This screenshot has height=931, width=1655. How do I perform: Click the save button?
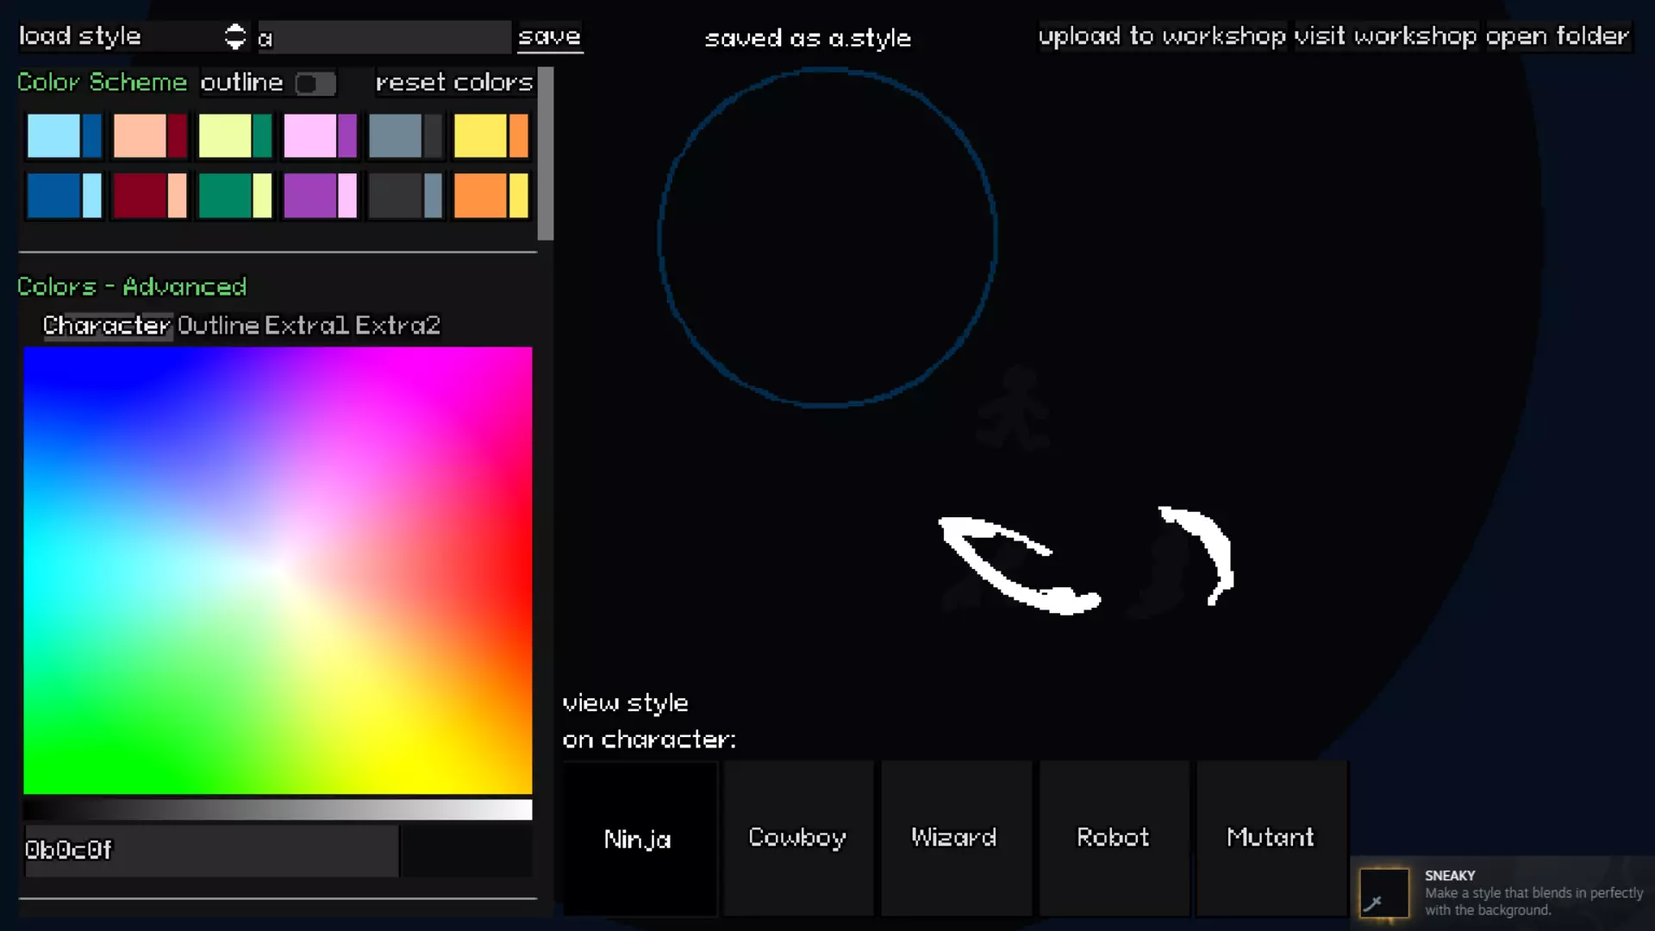pyautogui.click(x=549, y=36)
